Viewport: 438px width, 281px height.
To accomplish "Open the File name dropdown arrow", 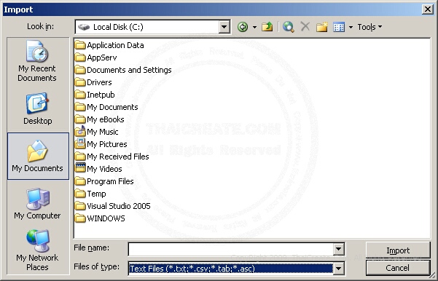I will pos(338,249).
